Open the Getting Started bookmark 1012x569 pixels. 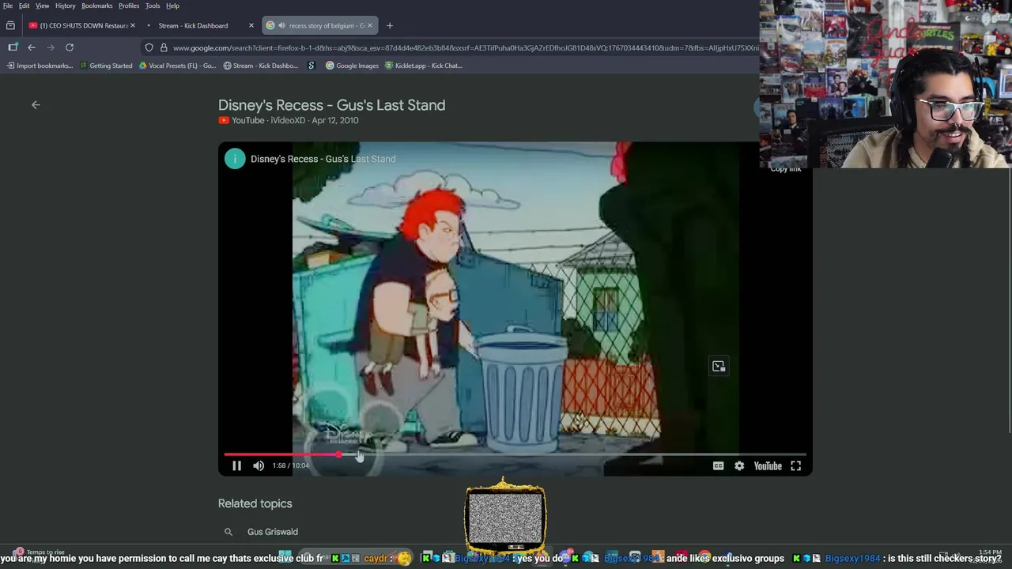pyautogui.click(x=106, y=66)
